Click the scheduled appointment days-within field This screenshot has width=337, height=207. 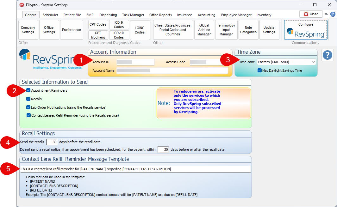(163, 149)
